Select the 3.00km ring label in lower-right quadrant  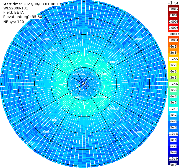tap(125, 120)
